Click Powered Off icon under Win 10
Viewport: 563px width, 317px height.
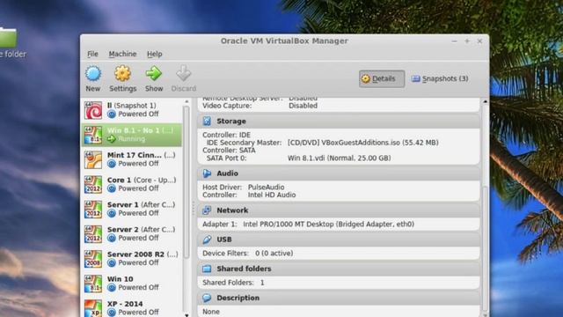point(112,288)
